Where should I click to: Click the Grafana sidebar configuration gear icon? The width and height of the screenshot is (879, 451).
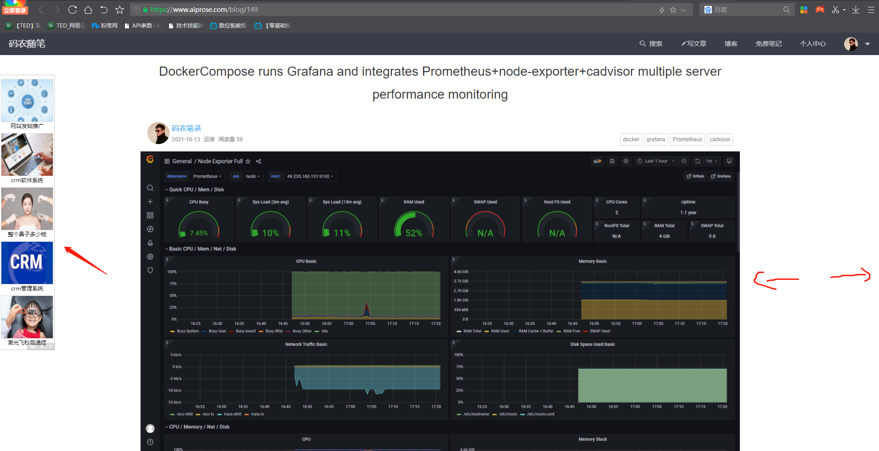pos(150,256)
